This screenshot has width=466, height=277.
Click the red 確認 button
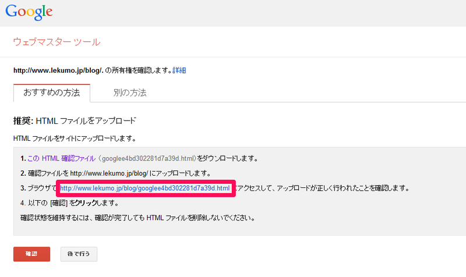[x=32, y=254]
